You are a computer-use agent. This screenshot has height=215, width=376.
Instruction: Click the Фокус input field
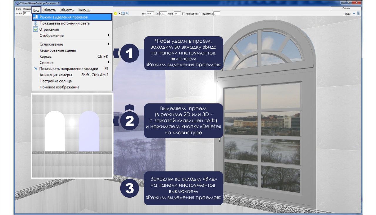click(27, 13)
